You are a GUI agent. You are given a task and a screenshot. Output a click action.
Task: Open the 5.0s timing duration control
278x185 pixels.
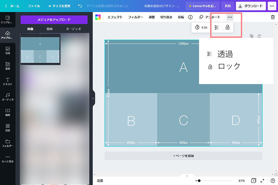click(201, 27)
